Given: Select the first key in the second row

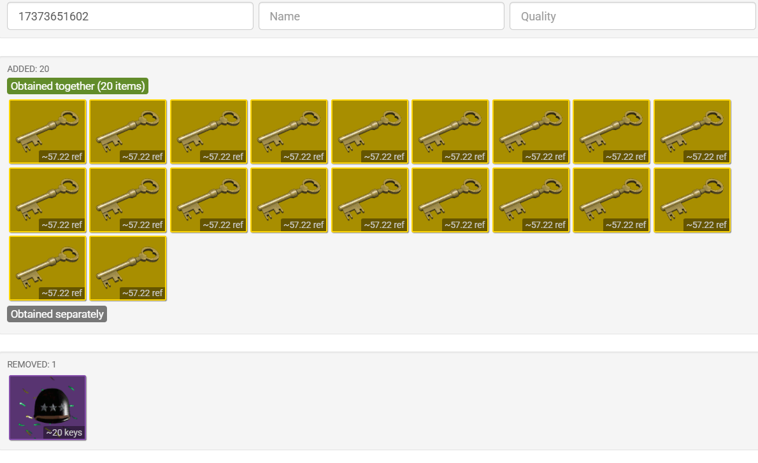Looking at the screenshot, I should [x=47, y=200].
